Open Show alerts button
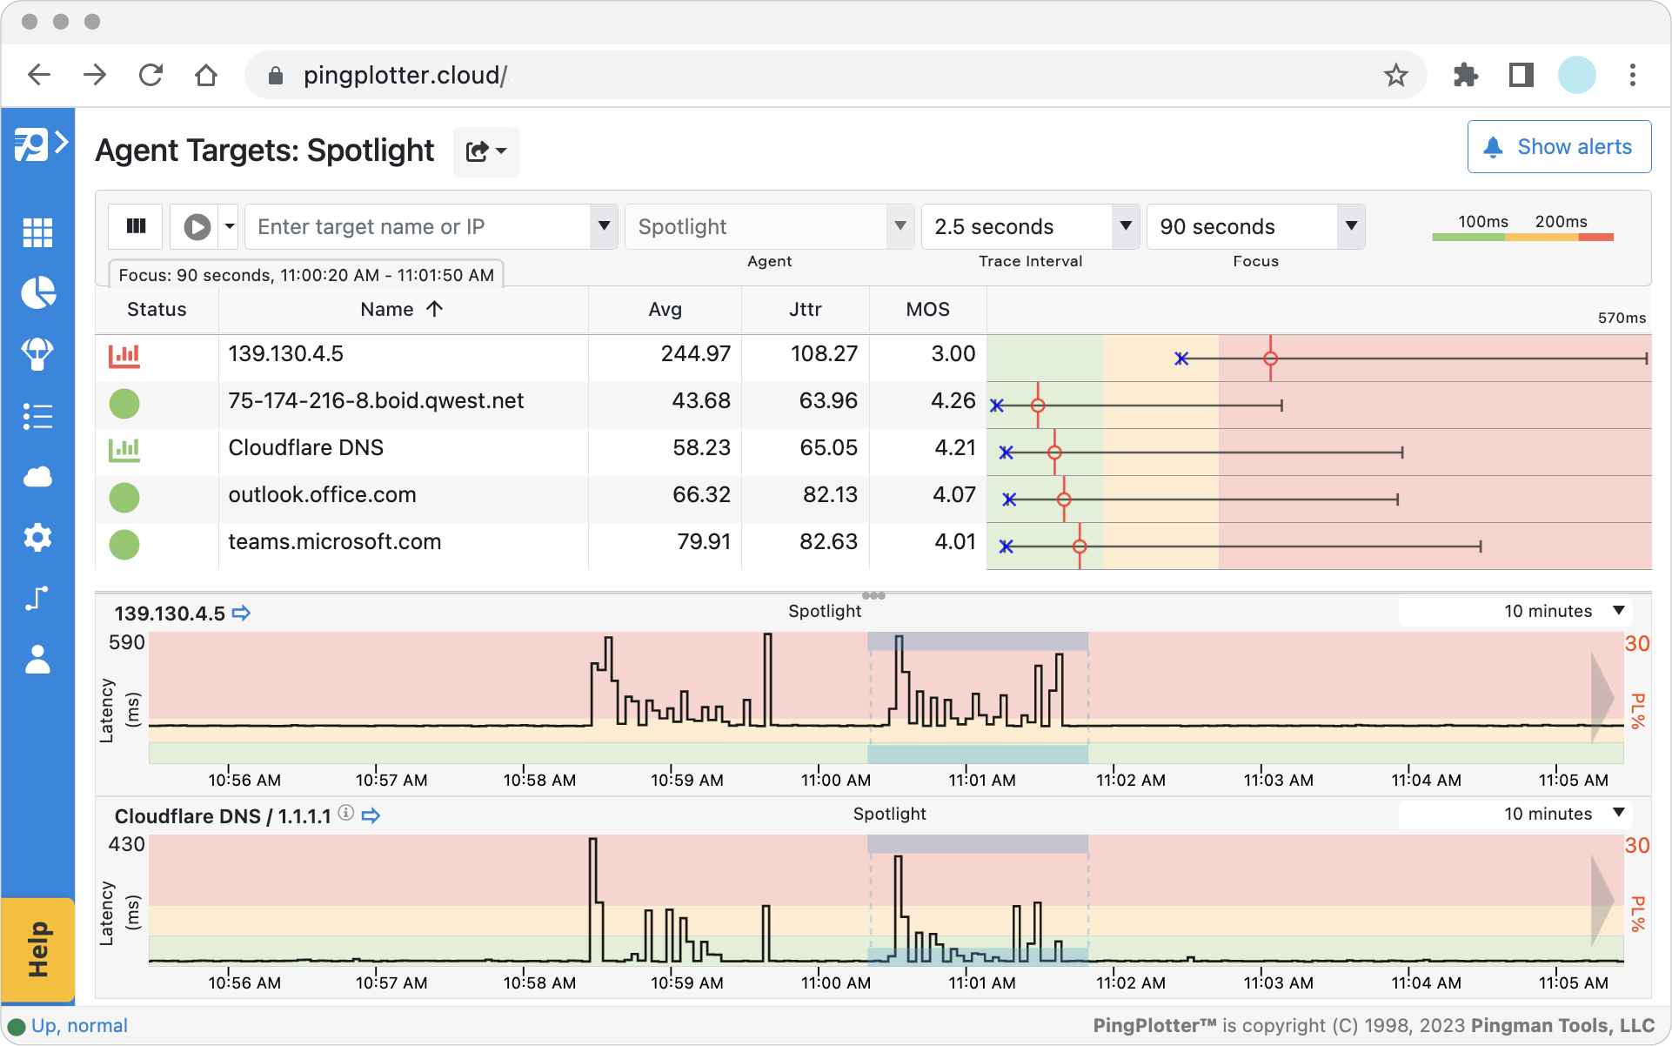 [x=1556, y=147]
